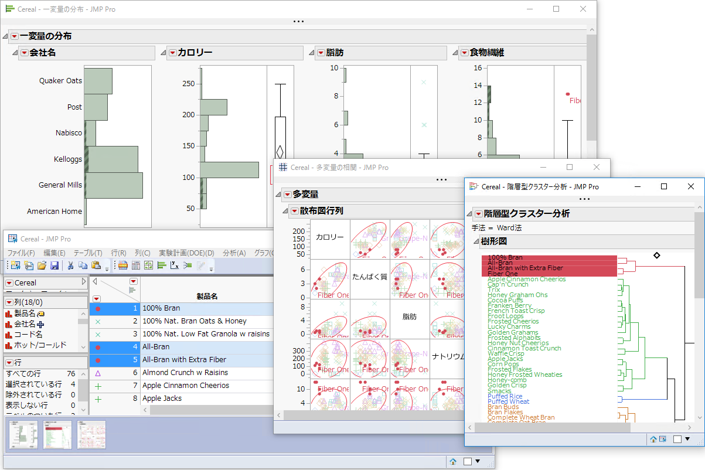The width and height of the screenshot is (705, 470).
Task: Click data table icon in cluster window footer
Action: point(663,439)
